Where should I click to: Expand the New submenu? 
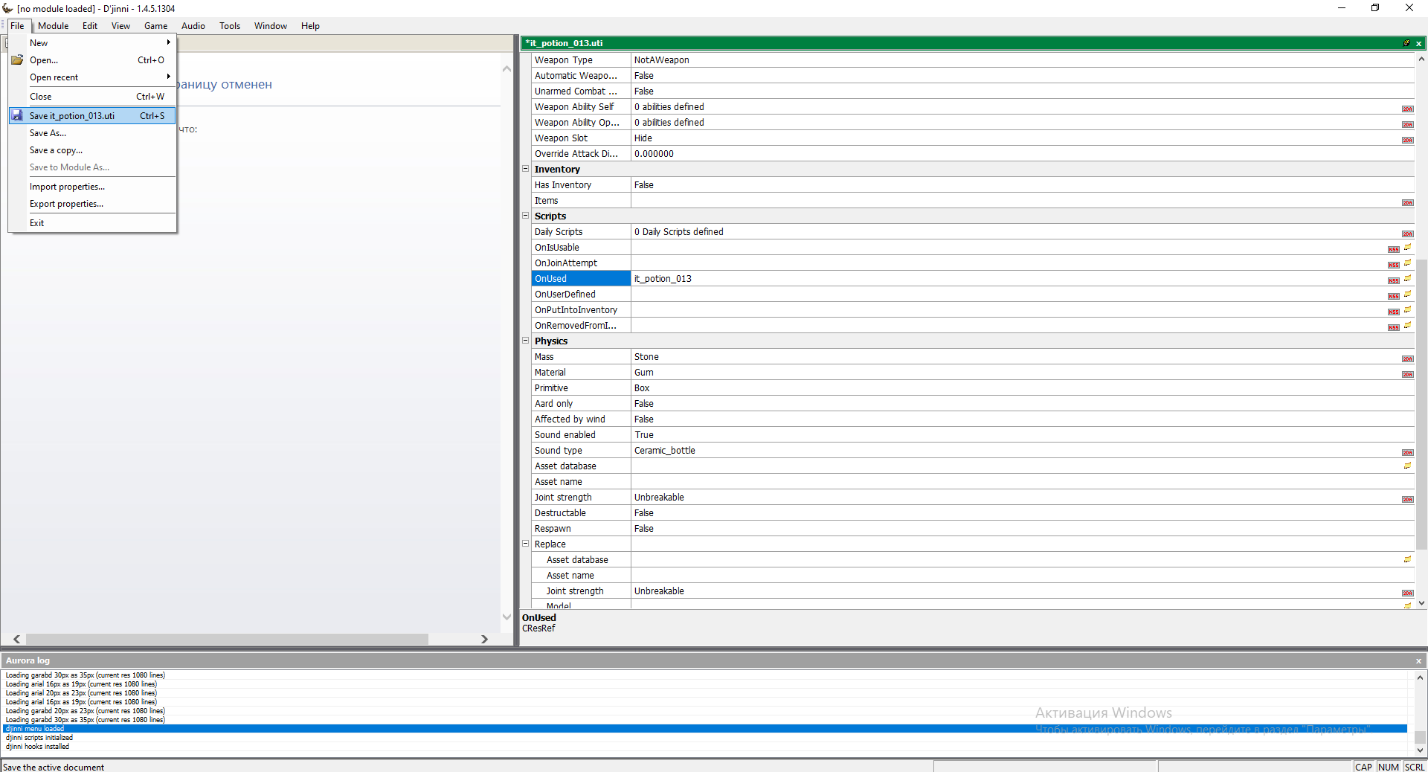[x=92, y=42]
